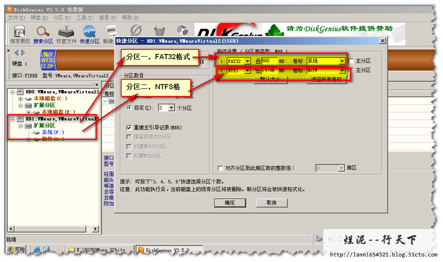Screen dimensions: 443x262
Task: Open the 卷标 系统 volume label dropdown
Action: tap(342, 61)
